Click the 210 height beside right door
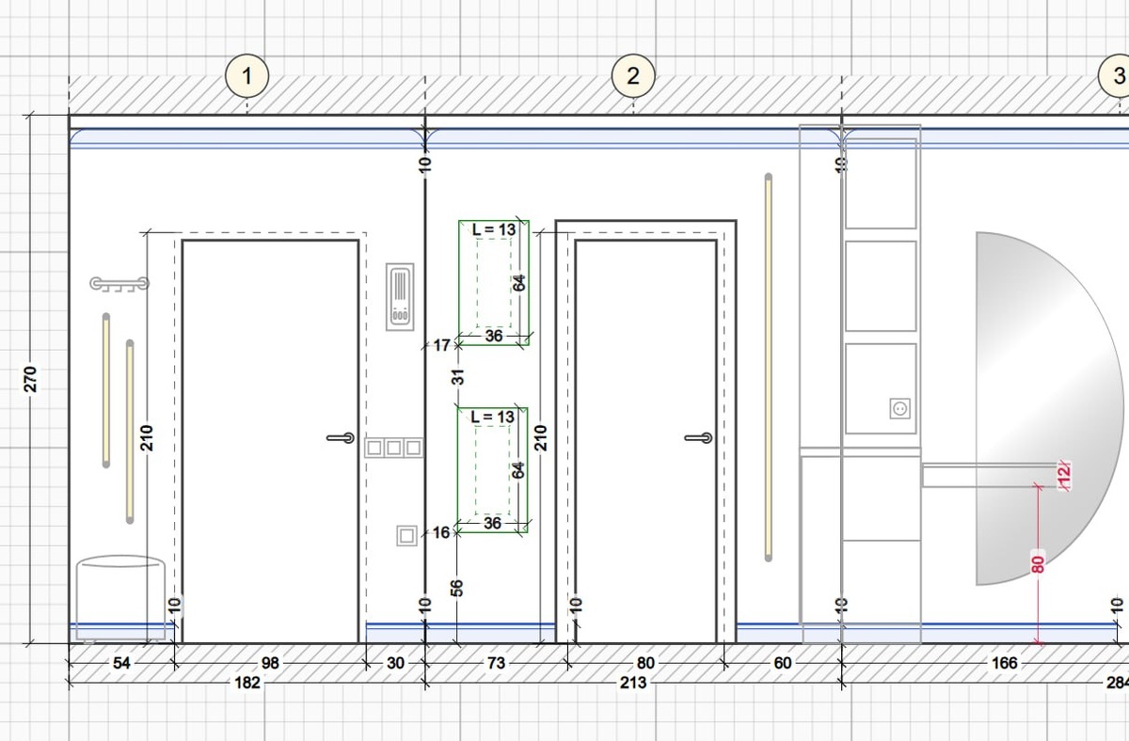Image resolution: width=1129 pixels, height=741 pixels. tap(541, 437)
